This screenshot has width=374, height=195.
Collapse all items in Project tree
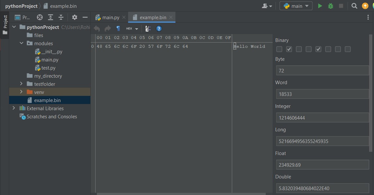(61, 17)
